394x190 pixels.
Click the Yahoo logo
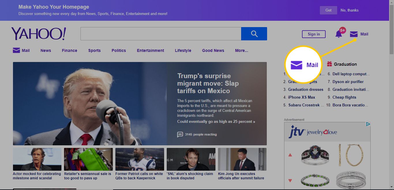pos(39,34)
